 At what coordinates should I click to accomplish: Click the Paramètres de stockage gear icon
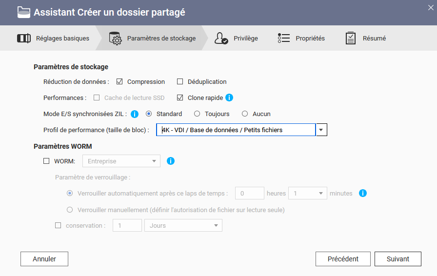pos(115,39)
